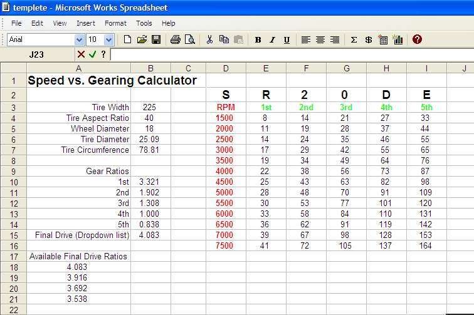Click the Cut scissors icon
The image size is (474, 315).
[209, 39]
